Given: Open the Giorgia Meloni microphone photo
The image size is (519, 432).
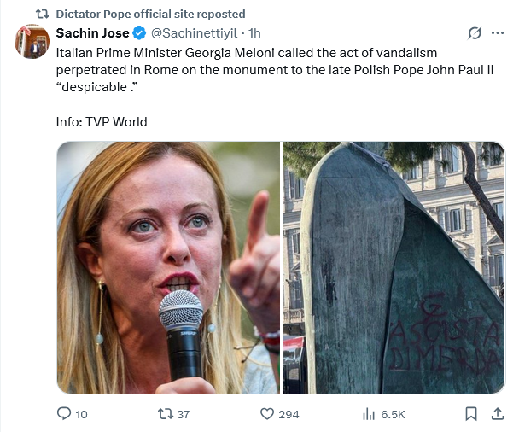Looking at the screenshot, I should pos(168,267).
